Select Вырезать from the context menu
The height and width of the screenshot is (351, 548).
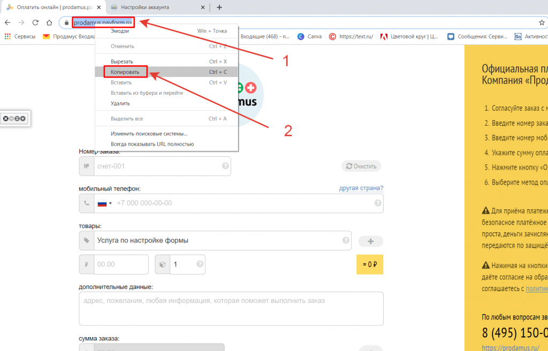[121, 62]
